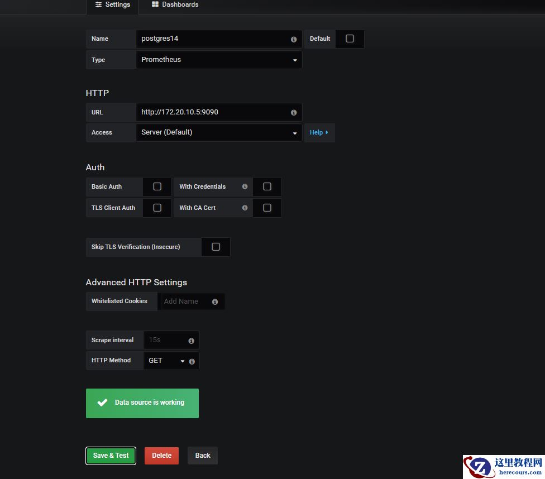Click the With CA Cert info icon

[x=245, y=208]
